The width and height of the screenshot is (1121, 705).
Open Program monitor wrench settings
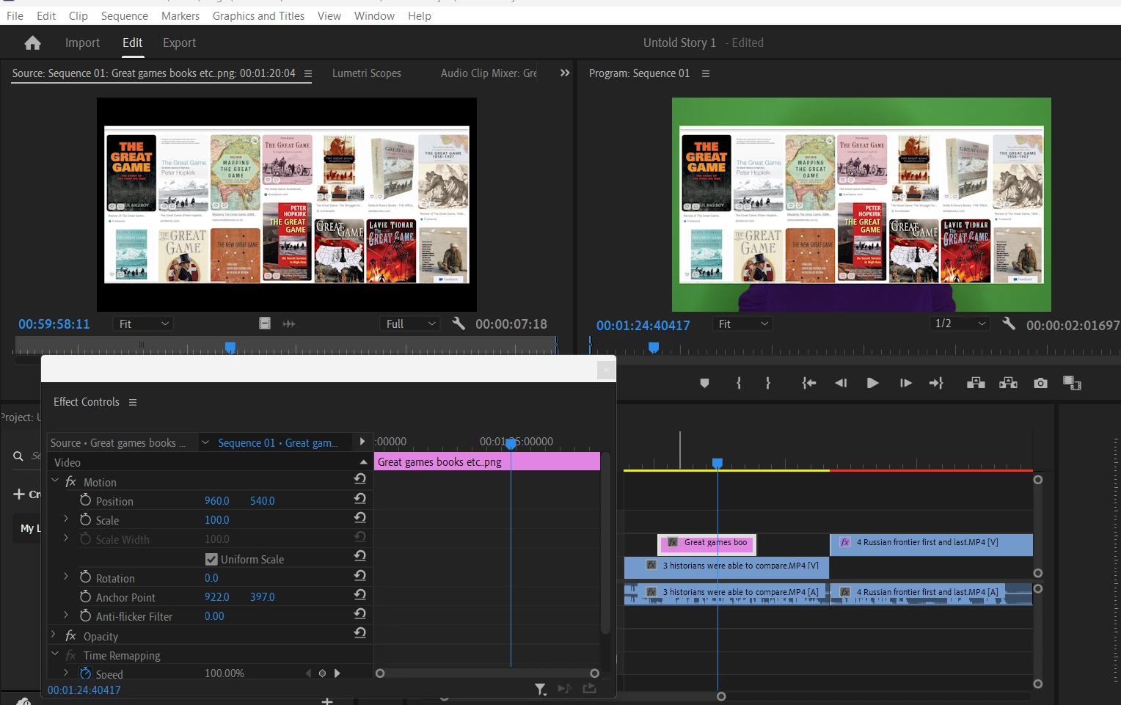[1009, 324]
